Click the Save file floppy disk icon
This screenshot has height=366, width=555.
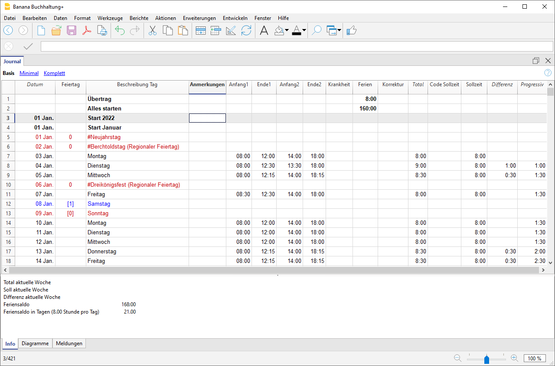pyautogui.click(x=72, y=30)
